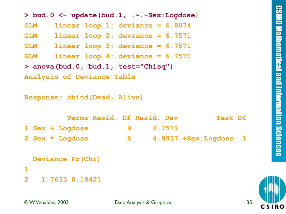This screenshot has height=214, width=286.
Task: Select the 'loop 4: deviance = 6.7571' line
Action: (x=108, y=56)
